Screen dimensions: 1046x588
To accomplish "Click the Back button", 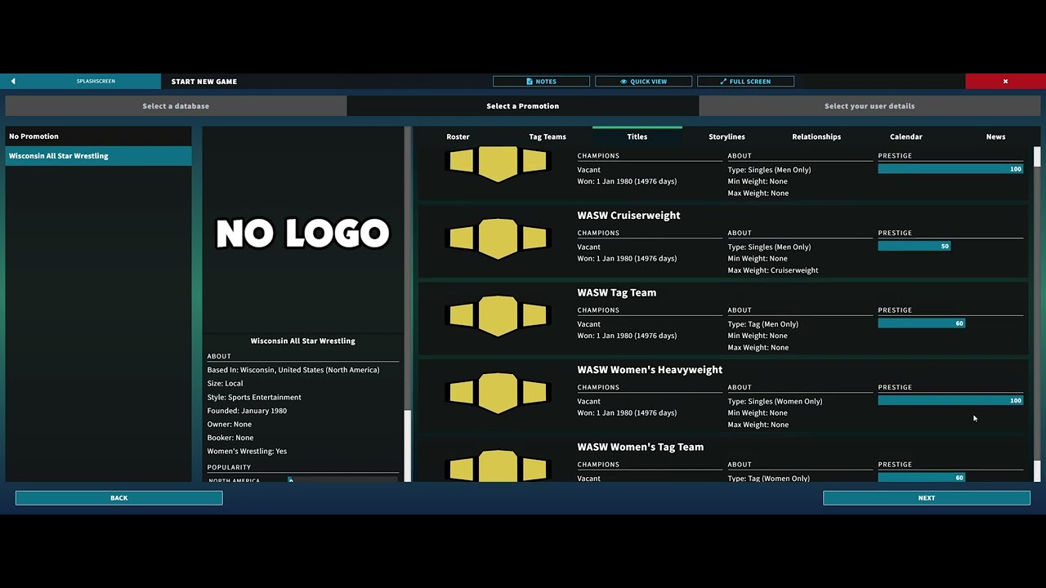I will pyautogui.click(x=118, y=498).
